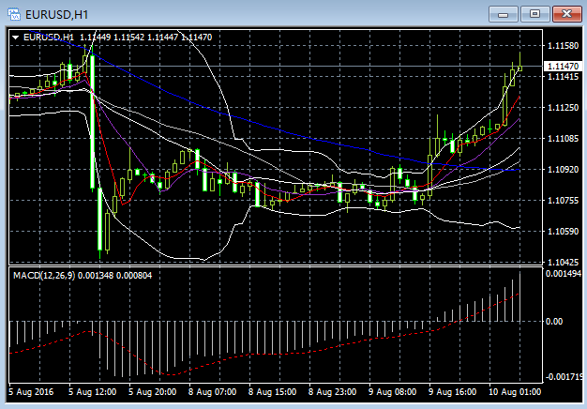Click time axis label 5 Aug 12:00
The width and height of the screenshot is (587, 409).
(92, 392)
